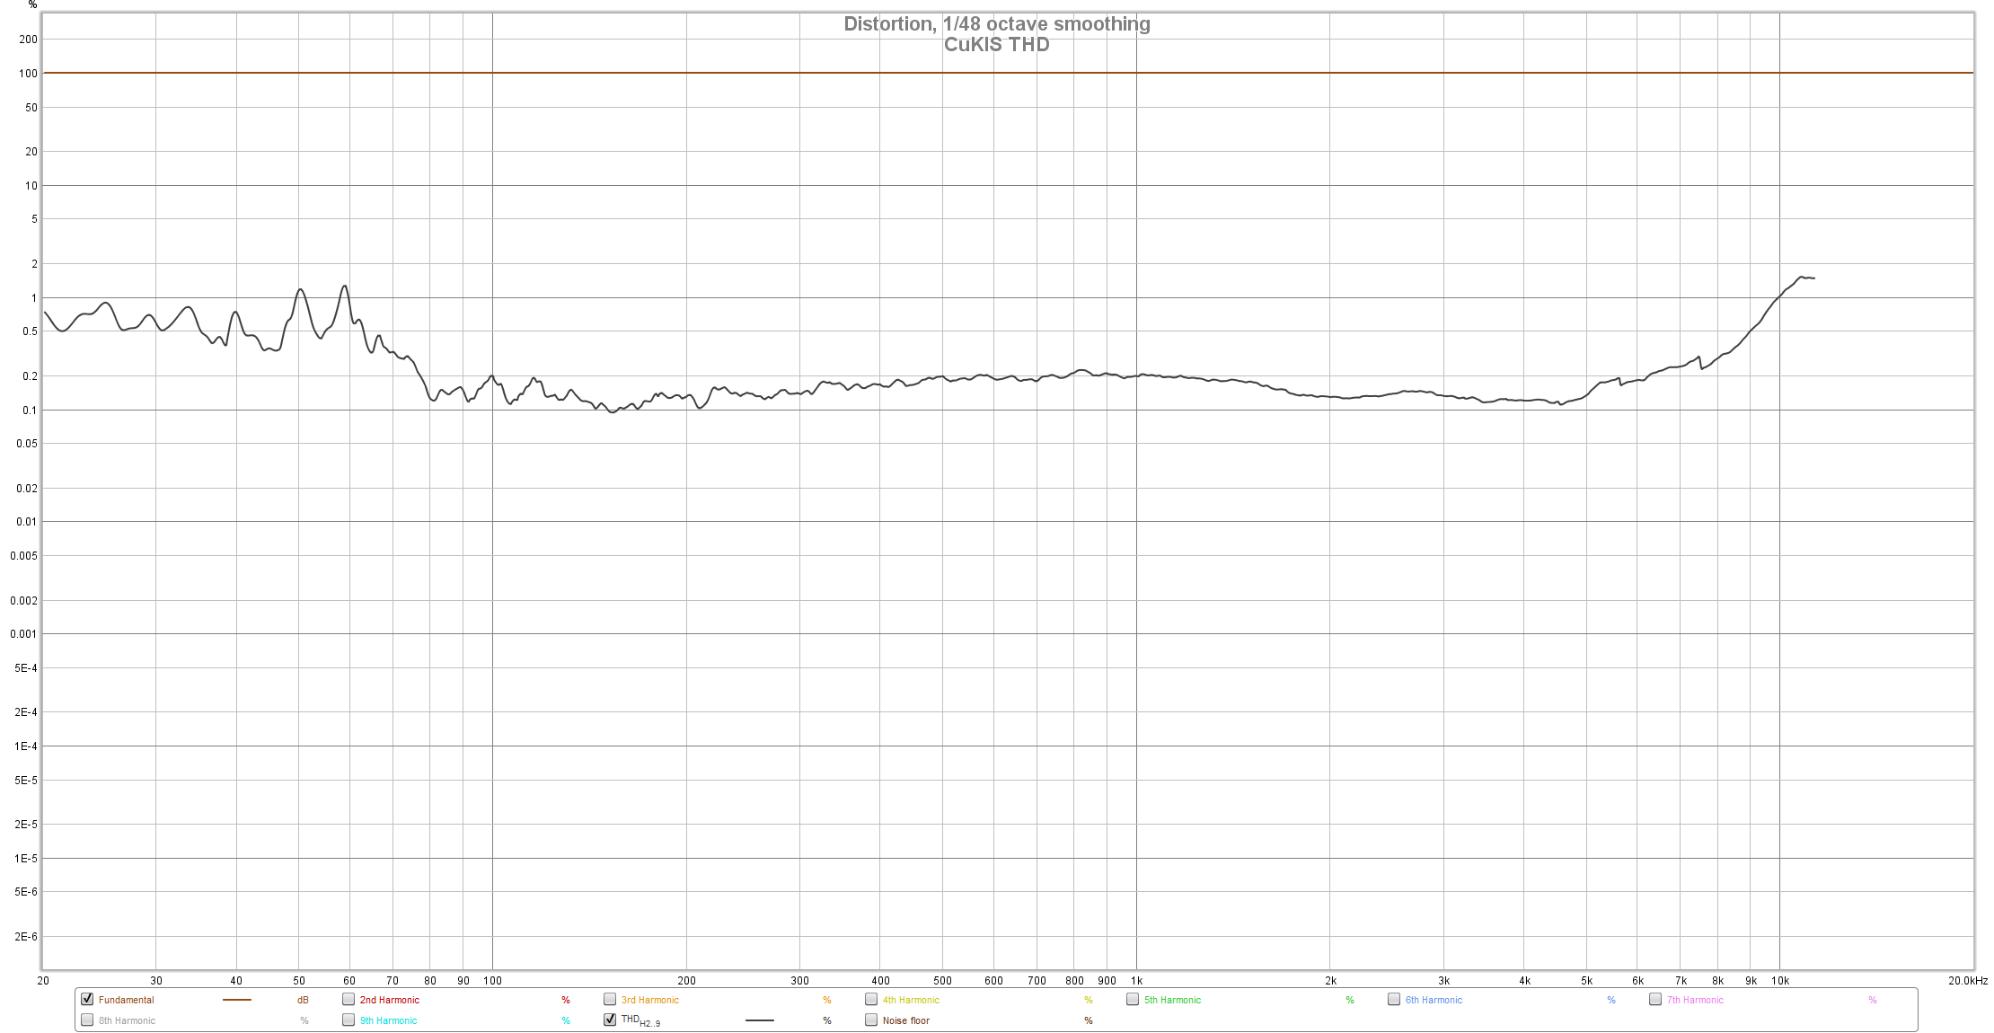Click the Fundamental legend label
Screen dimensions: 1994x1033
point(127,1000)
